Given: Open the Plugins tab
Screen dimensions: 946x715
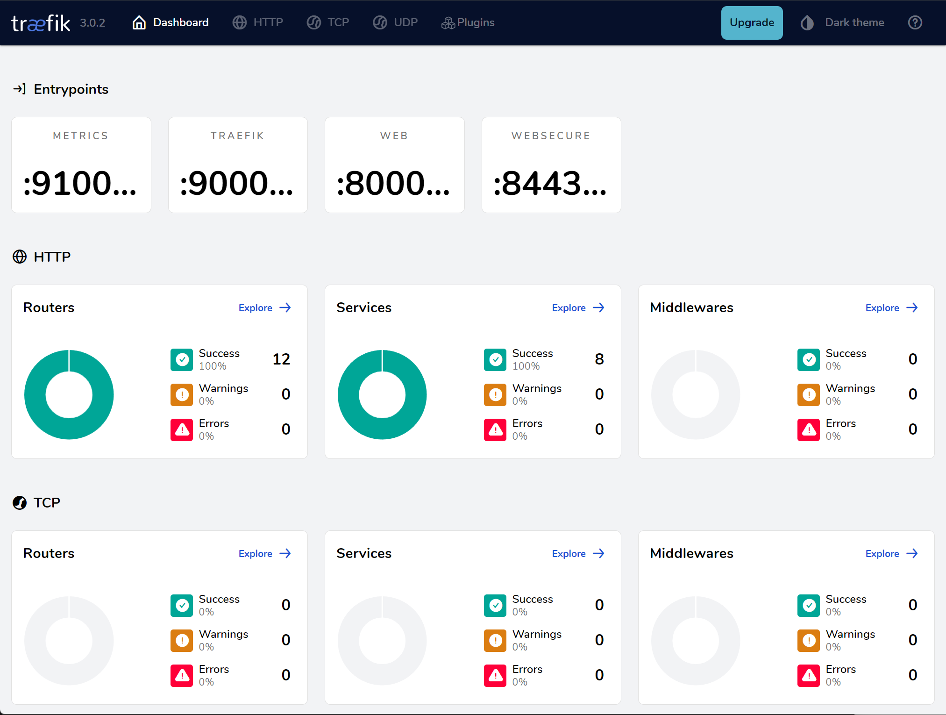Looking at the screenshot, I should [468, 22].
